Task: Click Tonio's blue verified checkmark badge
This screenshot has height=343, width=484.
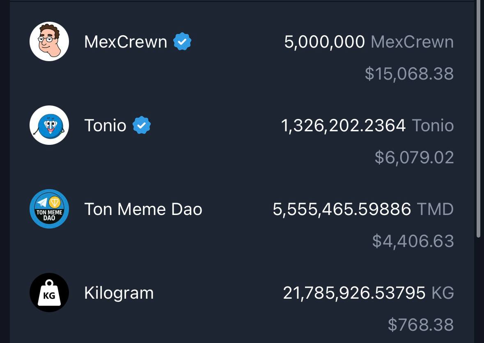Action: click(x=142, y=125)
